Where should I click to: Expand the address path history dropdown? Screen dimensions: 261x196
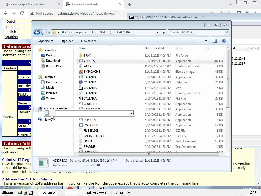coord(157,32)
